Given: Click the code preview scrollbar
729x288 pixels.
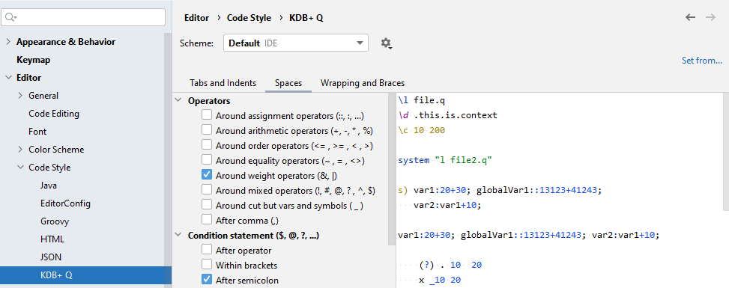Looking at the screenshot, I should point(726,151).
